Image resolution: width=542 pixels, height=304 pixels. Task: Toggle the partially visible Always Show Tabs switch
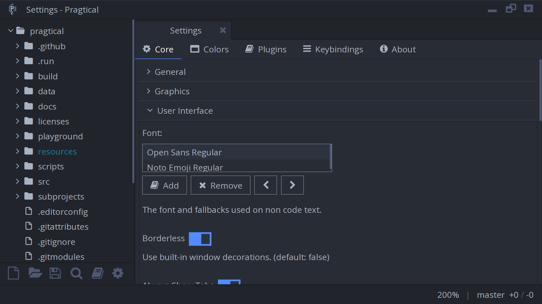[229, 282]
